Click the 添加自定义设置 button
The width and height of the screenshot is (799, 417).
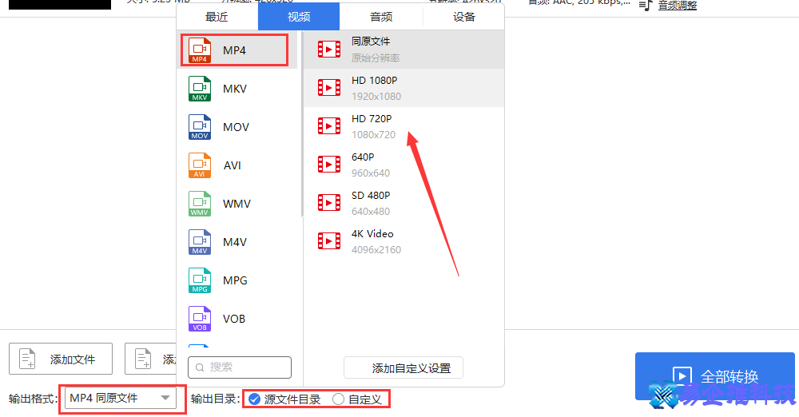pos(403,368)
